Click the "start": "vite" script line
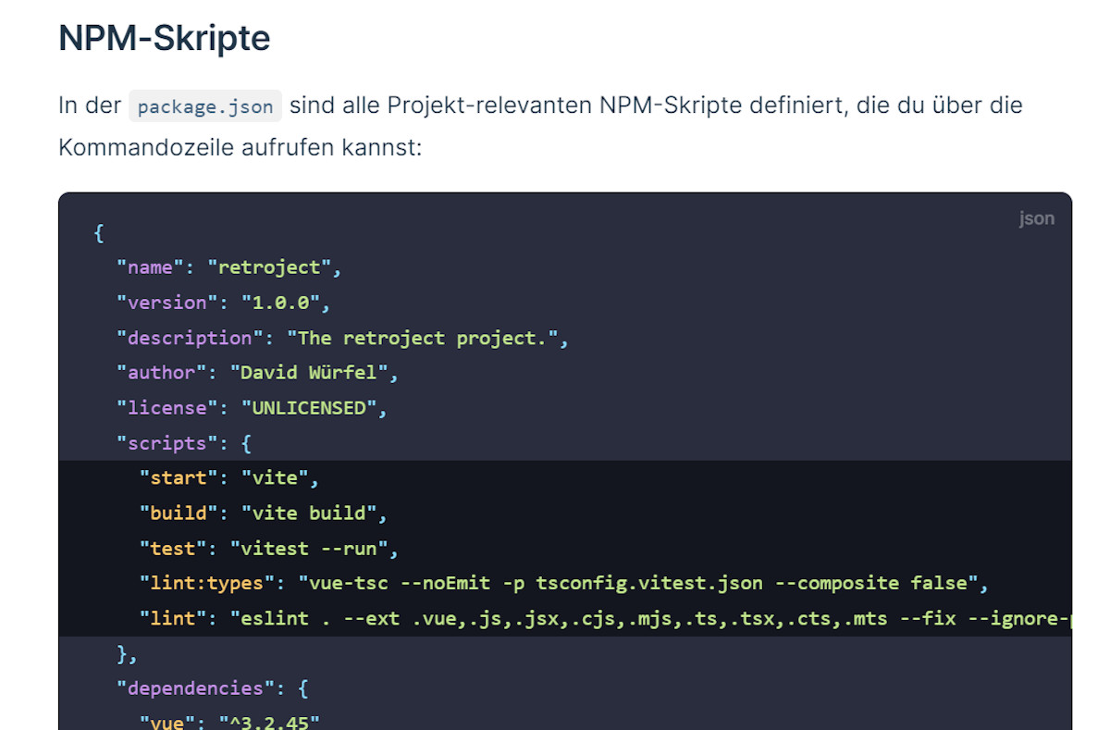 click(229, 478)
